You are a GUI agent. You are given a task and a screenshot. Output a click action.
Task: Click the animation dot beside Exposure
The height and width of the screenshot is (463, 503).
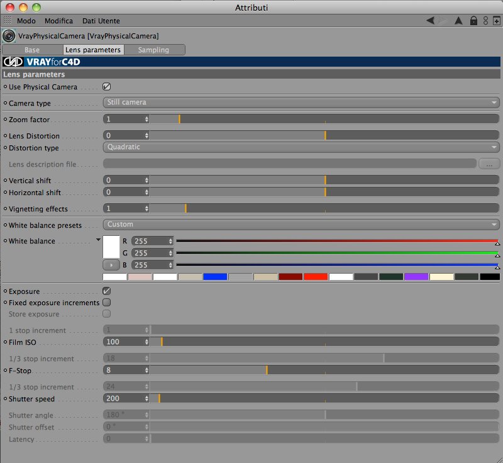point(5,291)
